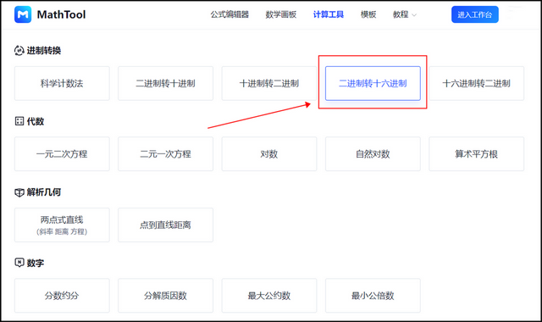
Task: Open the 最小公倍数 tool
Action: 373,296
